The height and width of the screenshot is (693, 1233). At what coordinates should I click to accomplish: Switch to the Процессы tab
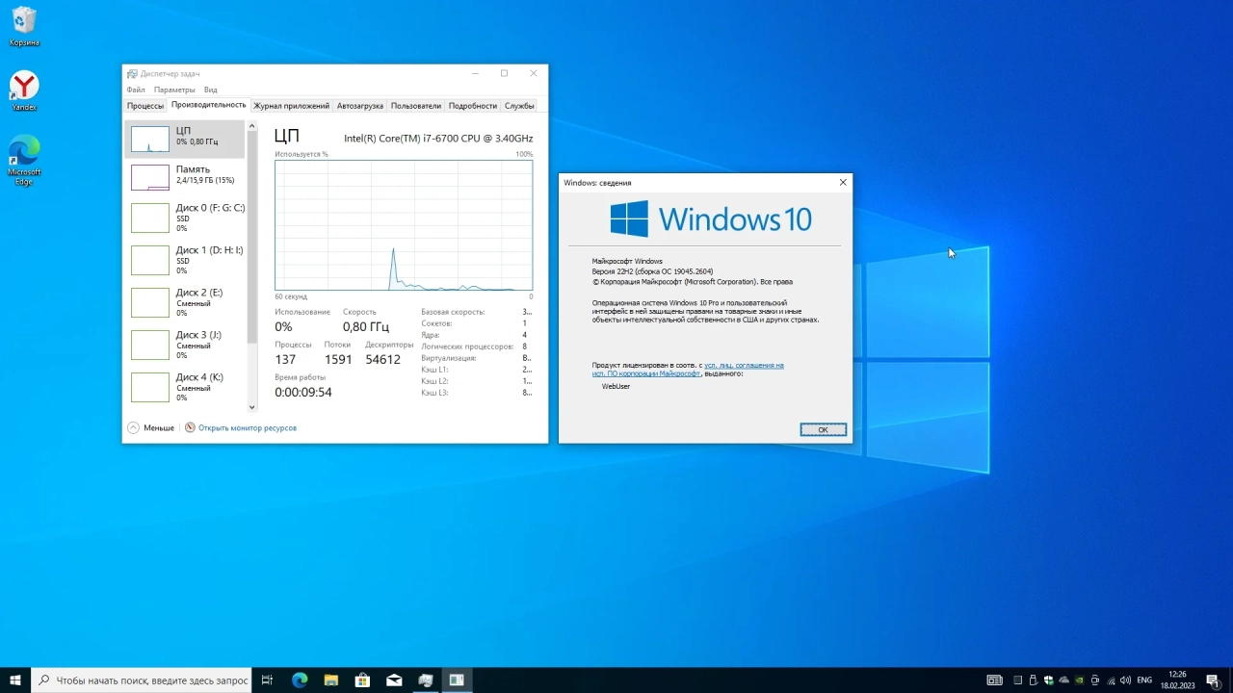(x=145, y=106)
